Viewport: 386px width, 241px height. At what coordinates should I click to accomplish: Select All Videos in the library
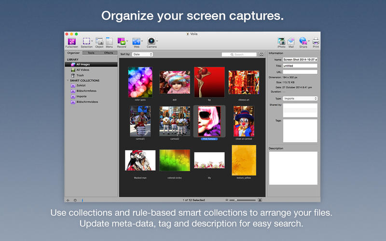point(83,70)
